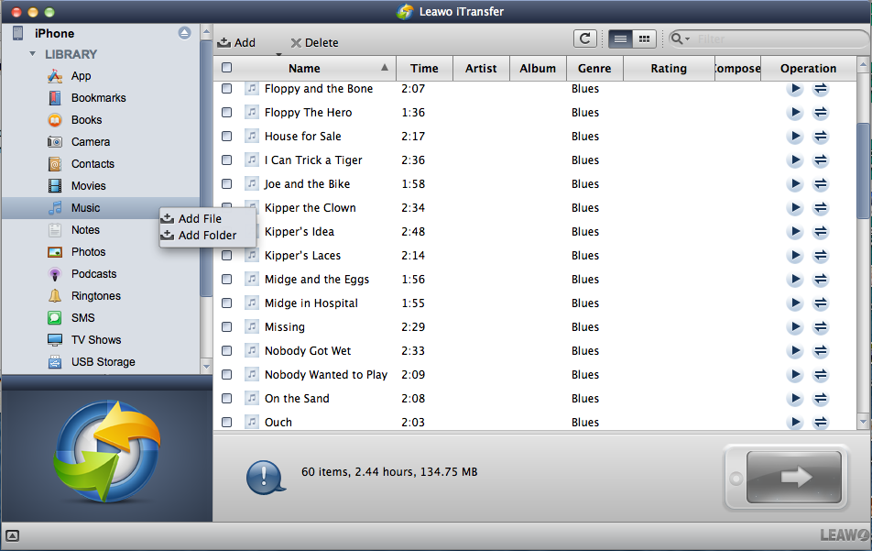The image size is (872, 551).
Task: Choose Add Folder from the context menu
Action: point(206,236)
